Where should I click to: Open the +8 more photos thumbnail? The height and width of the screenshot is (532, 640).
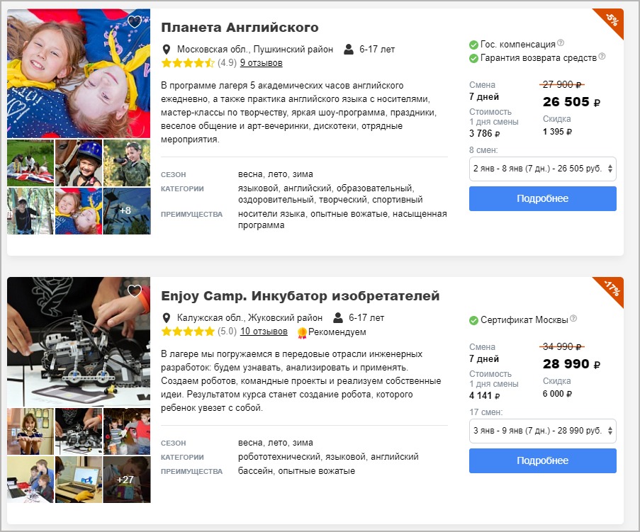point(127,211)
